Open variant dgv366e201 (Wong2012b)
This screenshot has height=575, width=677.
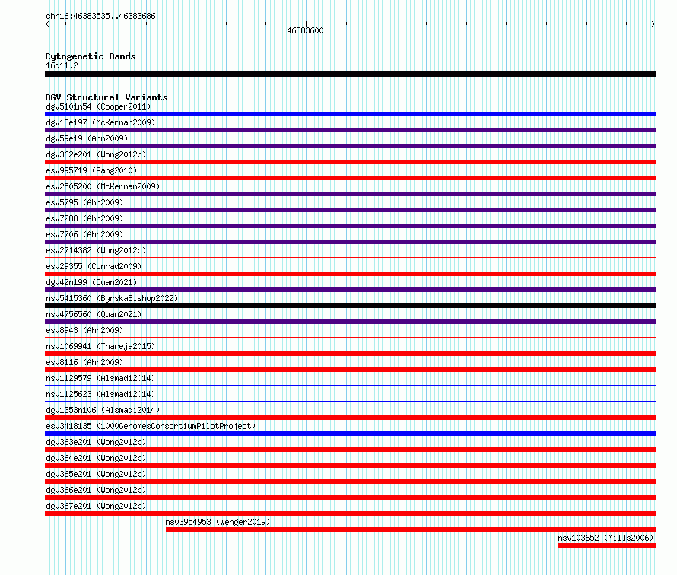(96, 490)
